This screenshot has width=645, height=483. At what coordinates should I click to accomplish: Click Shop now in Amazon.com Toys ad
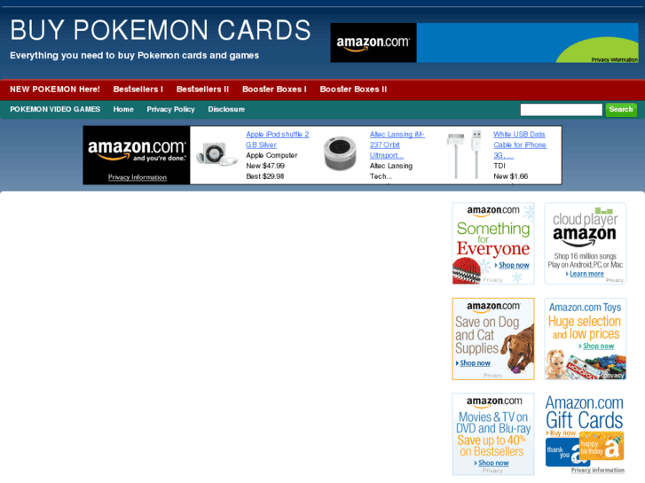(x=598, y=347)
